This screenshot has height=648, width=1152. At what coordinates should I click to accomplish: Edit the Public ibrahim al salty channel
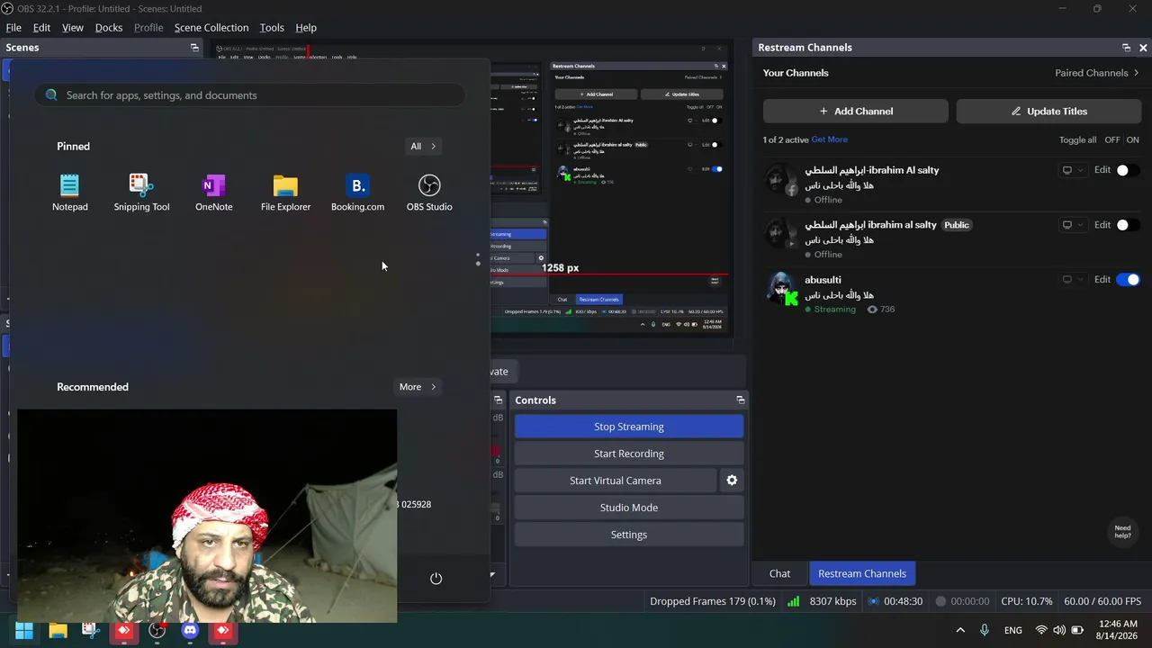(x=1102, y=225)
